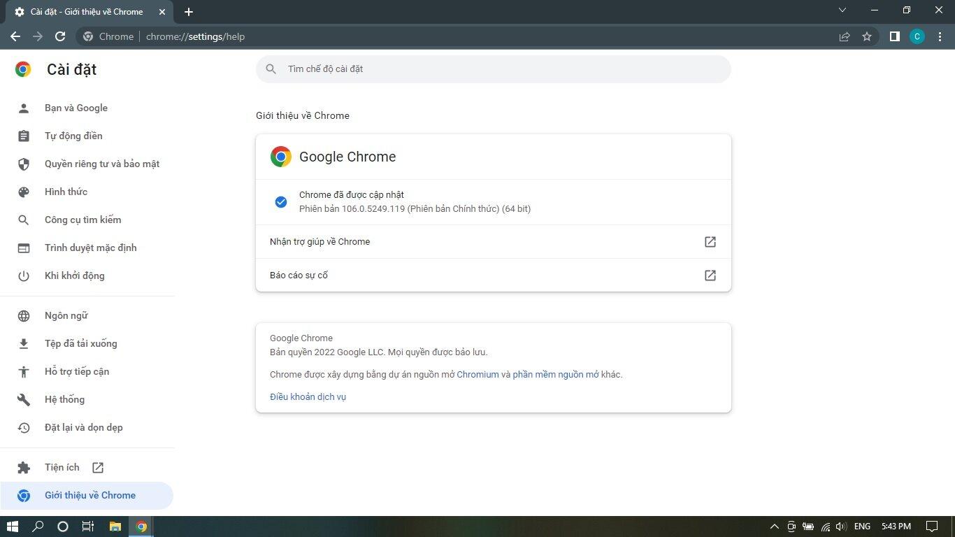Select the Hình thức sidebar item
This screenshot has height=537, width=955.
tap(66, 192)
